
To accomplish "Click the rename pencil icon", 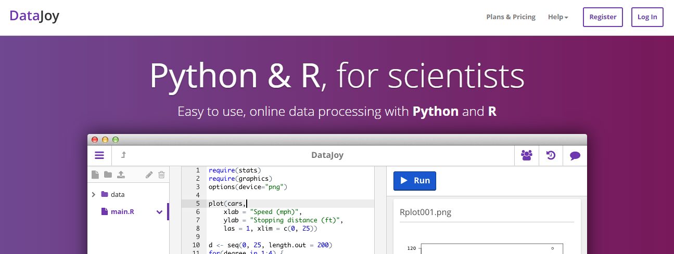I will 149,175.
